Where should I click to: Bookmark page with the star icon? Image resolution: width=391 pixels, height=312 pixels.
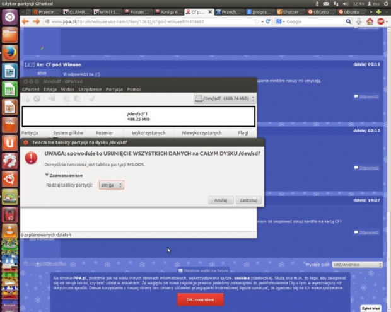click(257, 21)
